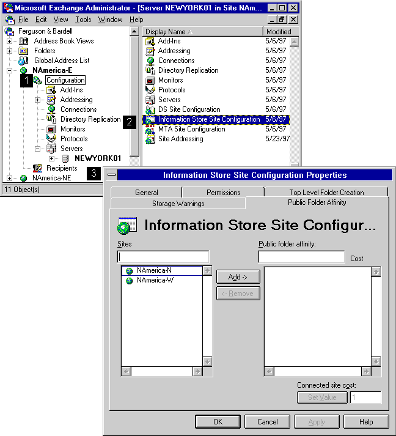Select the Public Folder Affinity tab
The width and height of the screenshot is (396, 436).
pos(317,202)
